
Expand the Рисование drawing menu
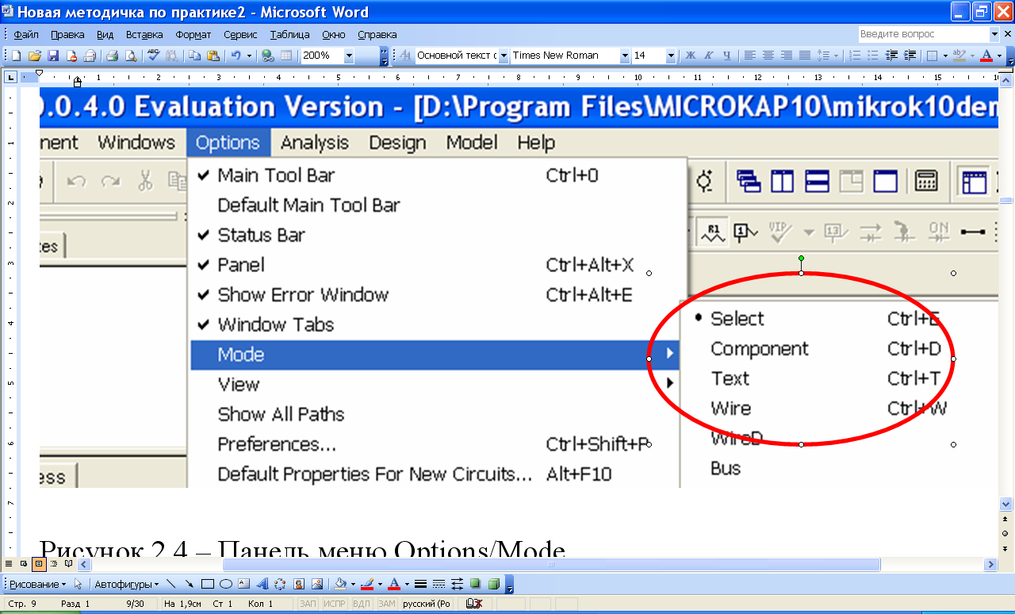(37, 584)
